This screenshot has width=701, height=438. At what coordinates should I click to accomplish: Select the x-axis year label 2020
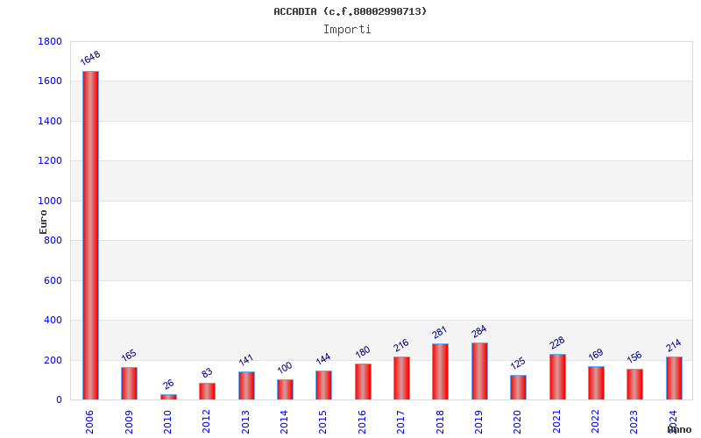pyautogui.click(x=517, y=422)
